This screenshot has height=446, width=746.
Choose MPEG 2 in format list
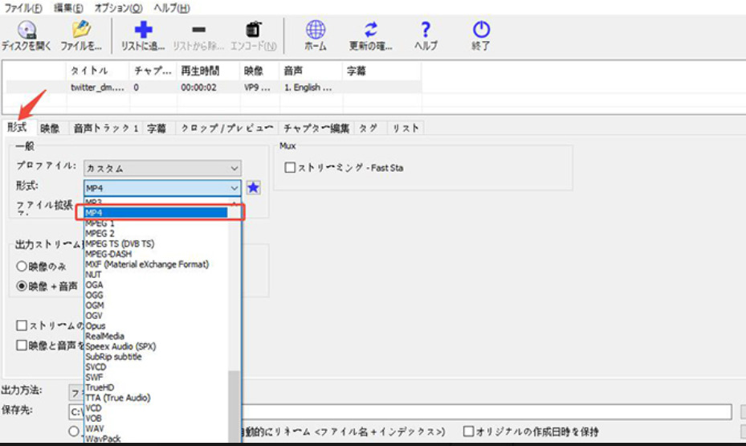[x=156, y=233]
